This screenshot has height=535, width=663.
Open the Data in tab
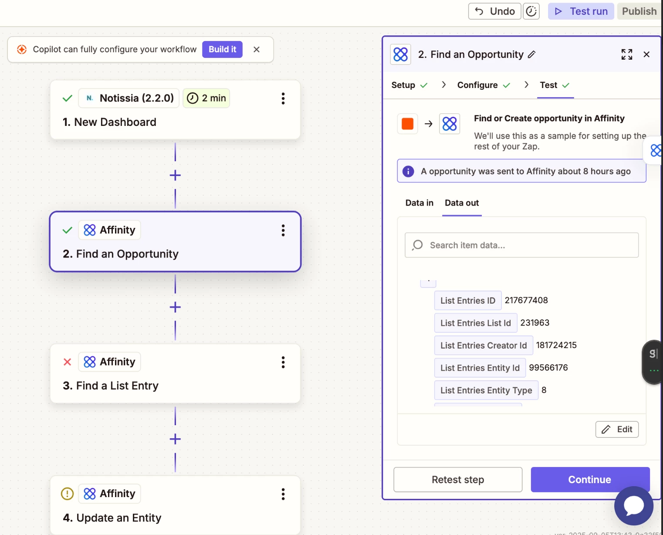[x=419, y=203]
